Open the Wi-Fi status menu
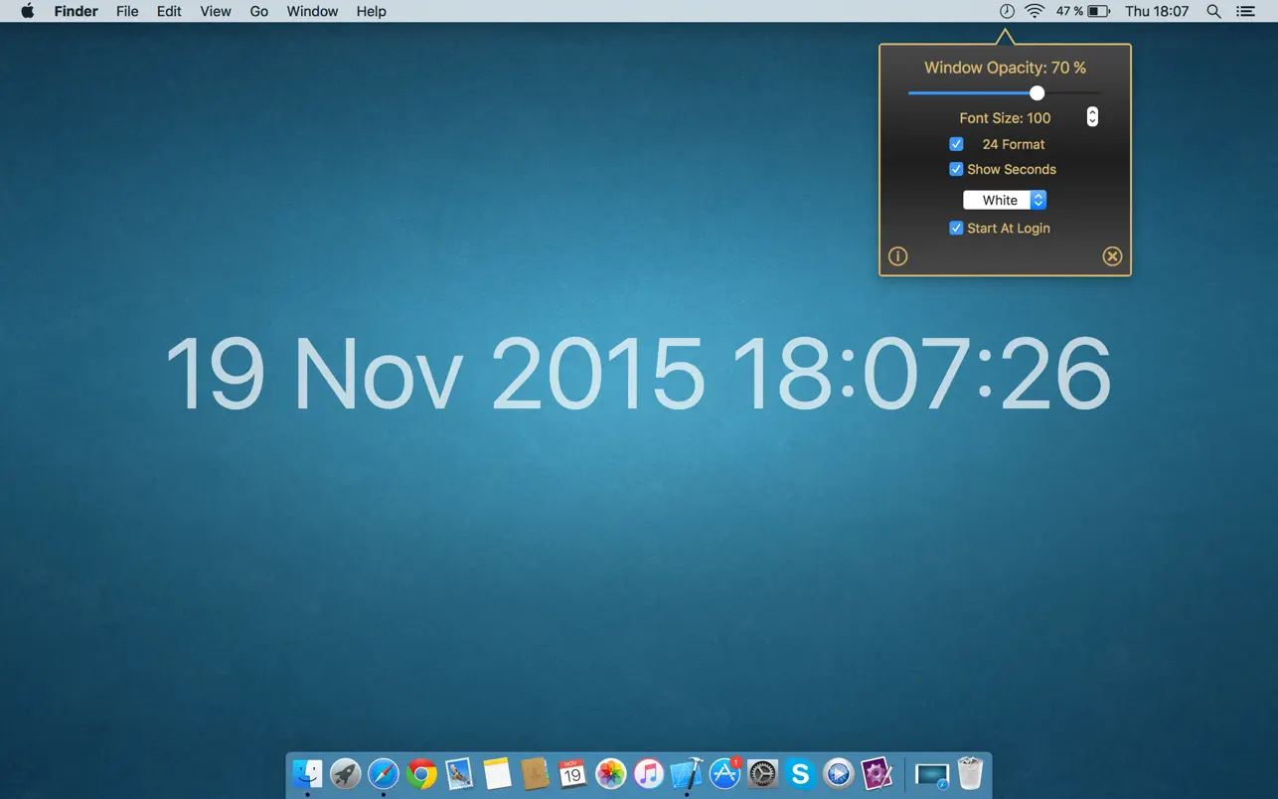 pyautogui.click(x=1035, y=11)
